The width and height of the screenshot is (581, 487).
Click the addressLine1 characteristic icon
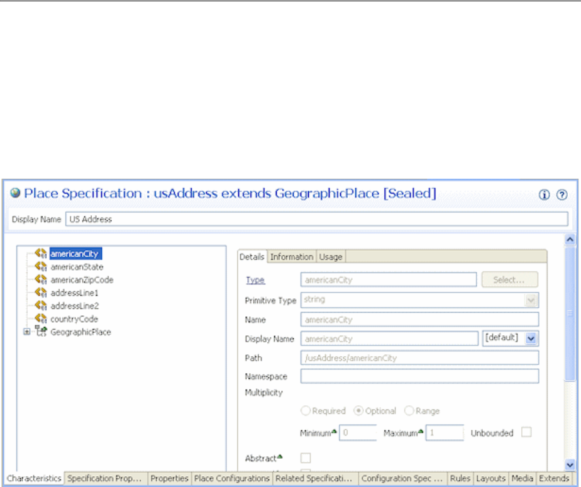[41, 293]
